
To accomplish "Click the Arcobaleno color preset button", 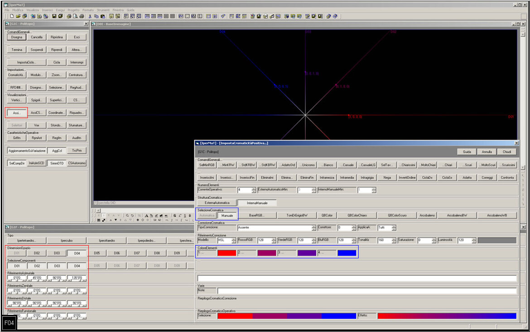I will [427, 215].
